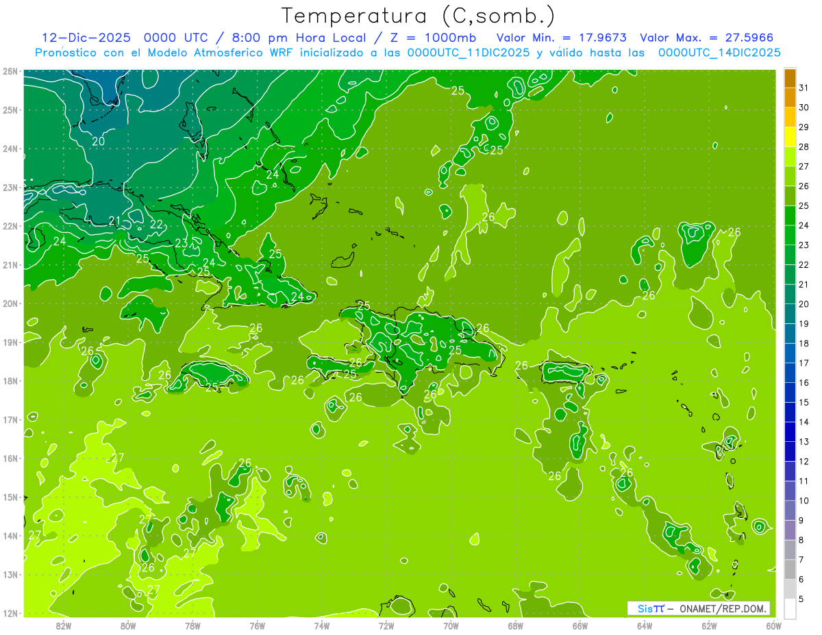Click the 64W longitude axis label
Screen dimensions: 822x635
pos(645,625)
